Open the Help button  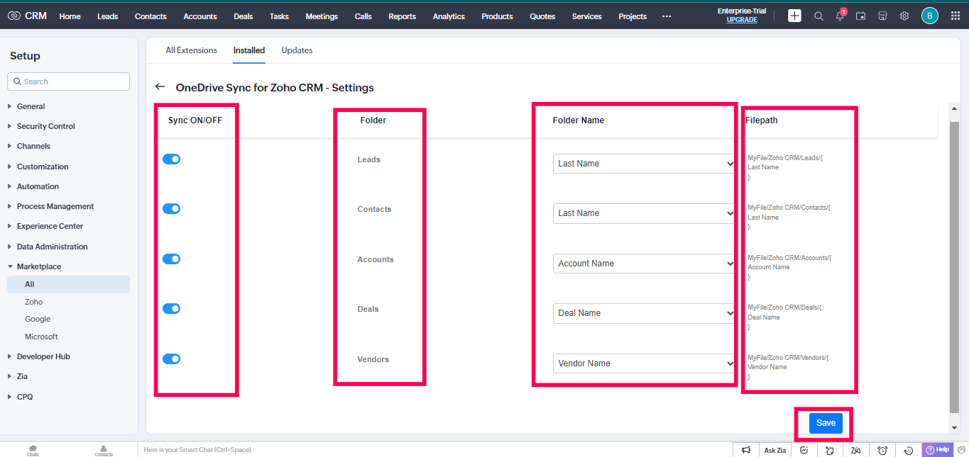coord(937,450)
